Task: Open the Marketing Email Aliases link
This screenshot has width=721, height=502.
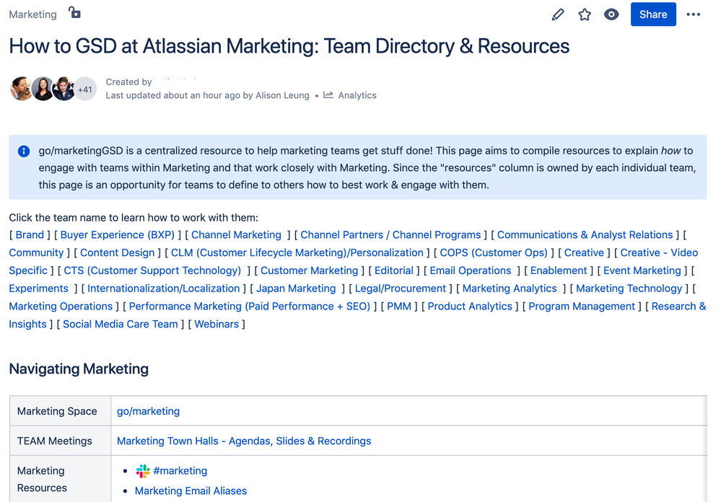Action: tap(191, 491)
